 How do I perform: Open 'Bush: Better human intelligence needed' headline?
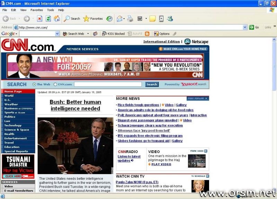75,105
